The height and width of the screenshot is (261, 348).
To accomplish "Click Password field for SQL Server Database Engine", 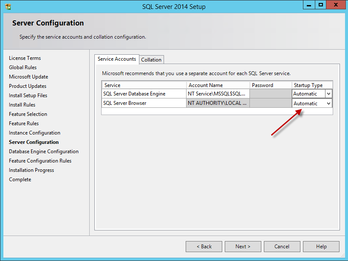I will click(271, 94).
